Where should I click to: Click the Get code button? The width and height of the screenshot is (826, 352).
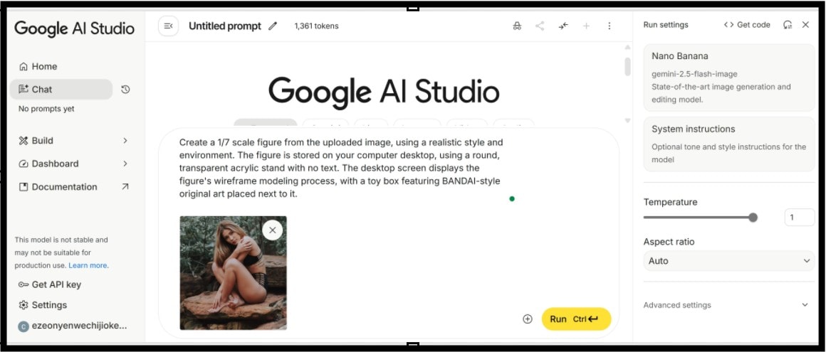point(747,25)
